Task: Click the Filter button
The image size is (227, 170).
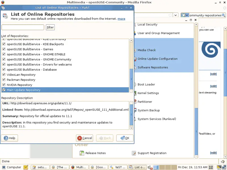Action: coord(50,27)
